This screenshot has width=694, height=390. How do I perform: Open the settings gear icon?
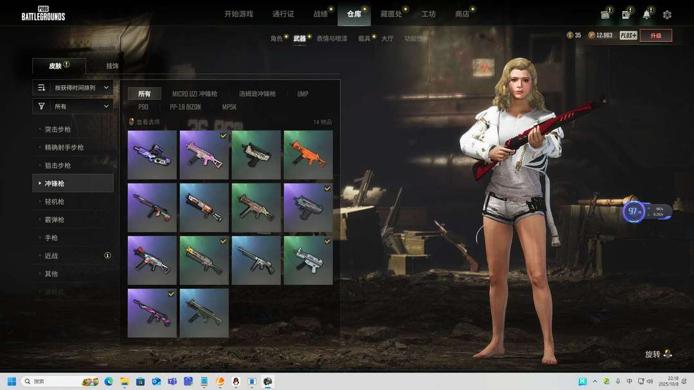point(667,15)
